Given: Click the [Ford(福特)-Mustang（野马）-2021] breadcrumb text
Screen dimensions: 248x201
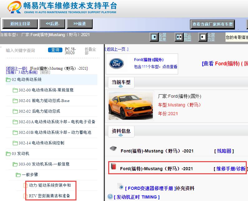Looking at the screenshot, I should (59, 68).
